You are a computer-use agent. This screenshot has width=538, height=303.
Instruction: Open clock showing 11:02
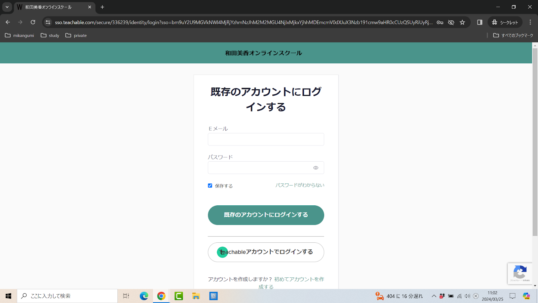tap(493, 296)
